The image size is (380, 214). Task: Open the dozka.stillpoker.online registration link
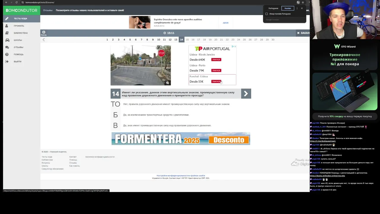[x=327, y=176]
